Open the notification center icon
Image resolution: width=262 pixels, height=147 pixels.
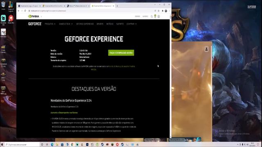(258, 145)
